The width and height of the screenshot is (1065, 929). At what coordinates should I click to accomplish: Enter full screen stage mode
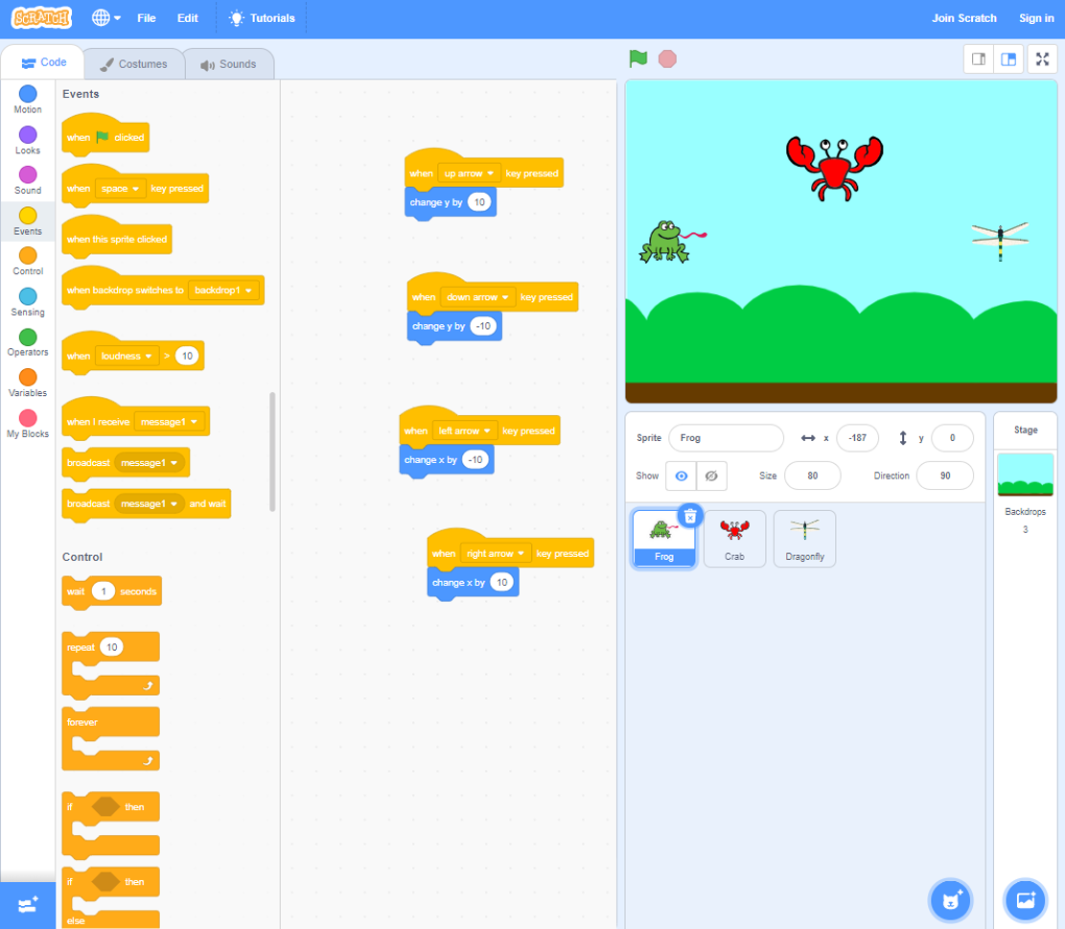point(1042,58)
